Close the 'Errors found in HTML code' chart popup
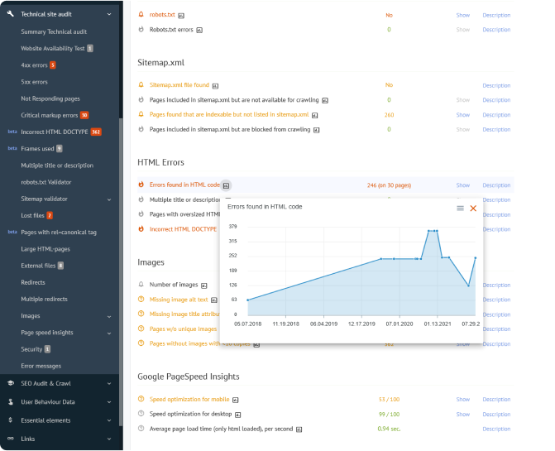 (x=473, y=209)
